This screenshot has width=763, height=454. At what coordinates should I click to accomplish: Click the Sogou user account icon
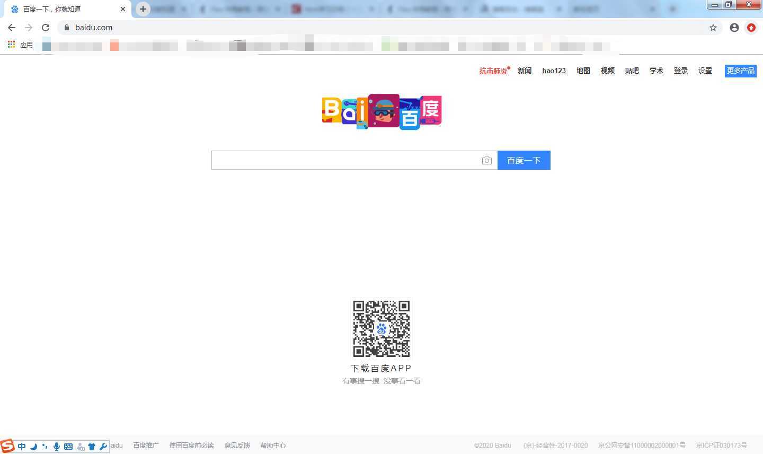point(81,447)
